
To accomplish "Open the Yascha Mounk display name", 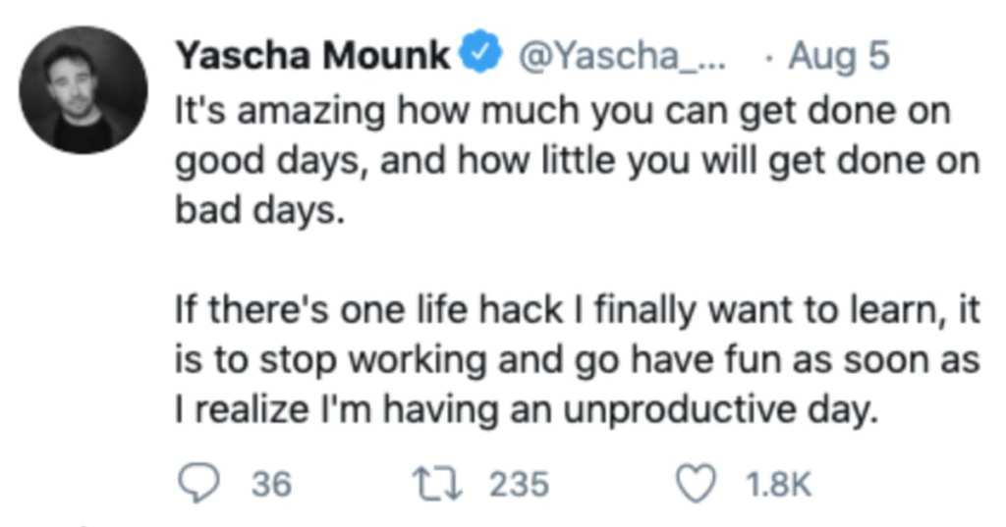I will [x=313, y=55].
